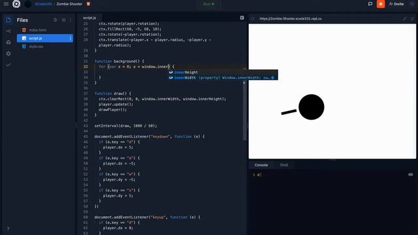Open preview in a new tab
Viewport: 418px width, 235px height.
(x=412, y=19)
